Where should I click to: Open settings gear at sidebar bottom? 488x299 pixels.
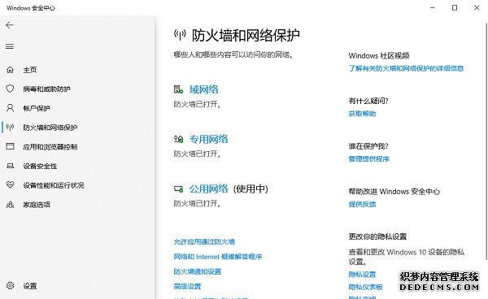click(x=10, y=286)
